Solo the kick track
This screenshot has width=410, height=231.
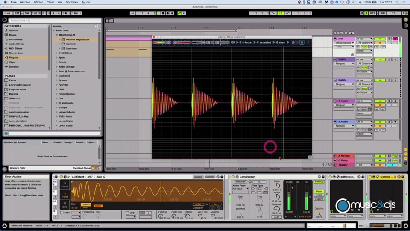389,38
